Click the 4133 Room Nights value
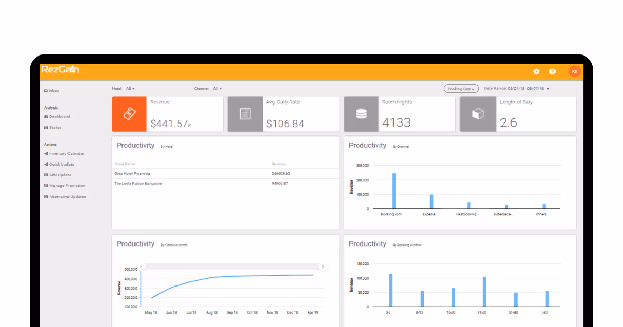Screen dimensions: 623x327 pos(396,123)
